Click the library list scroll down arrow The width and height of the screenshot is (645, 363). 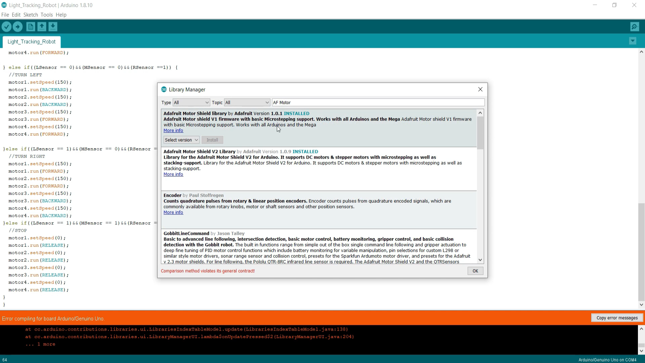point(480,260)
